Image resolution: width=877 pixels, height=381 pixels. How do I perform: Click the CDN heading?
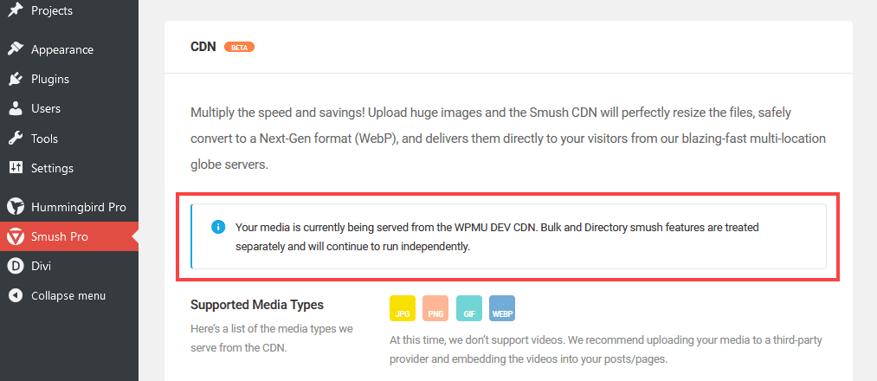point(203,47)
